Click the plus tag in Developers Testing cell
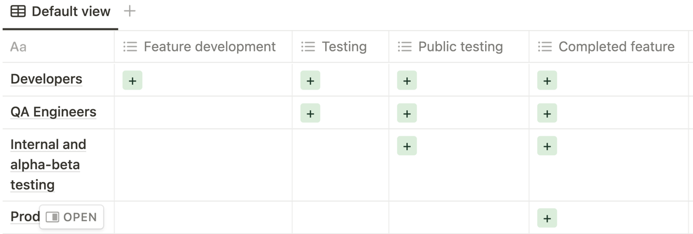The image size is (693, 234). [x=310, y=81]
